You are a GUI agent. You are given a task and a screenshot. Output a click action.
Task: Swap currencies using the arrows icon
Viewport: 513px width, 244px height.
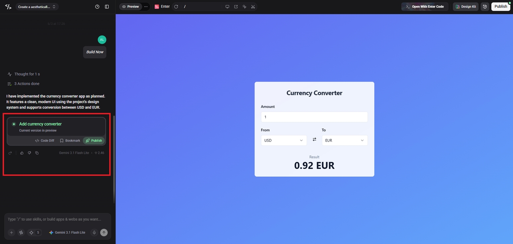point(314,139)
